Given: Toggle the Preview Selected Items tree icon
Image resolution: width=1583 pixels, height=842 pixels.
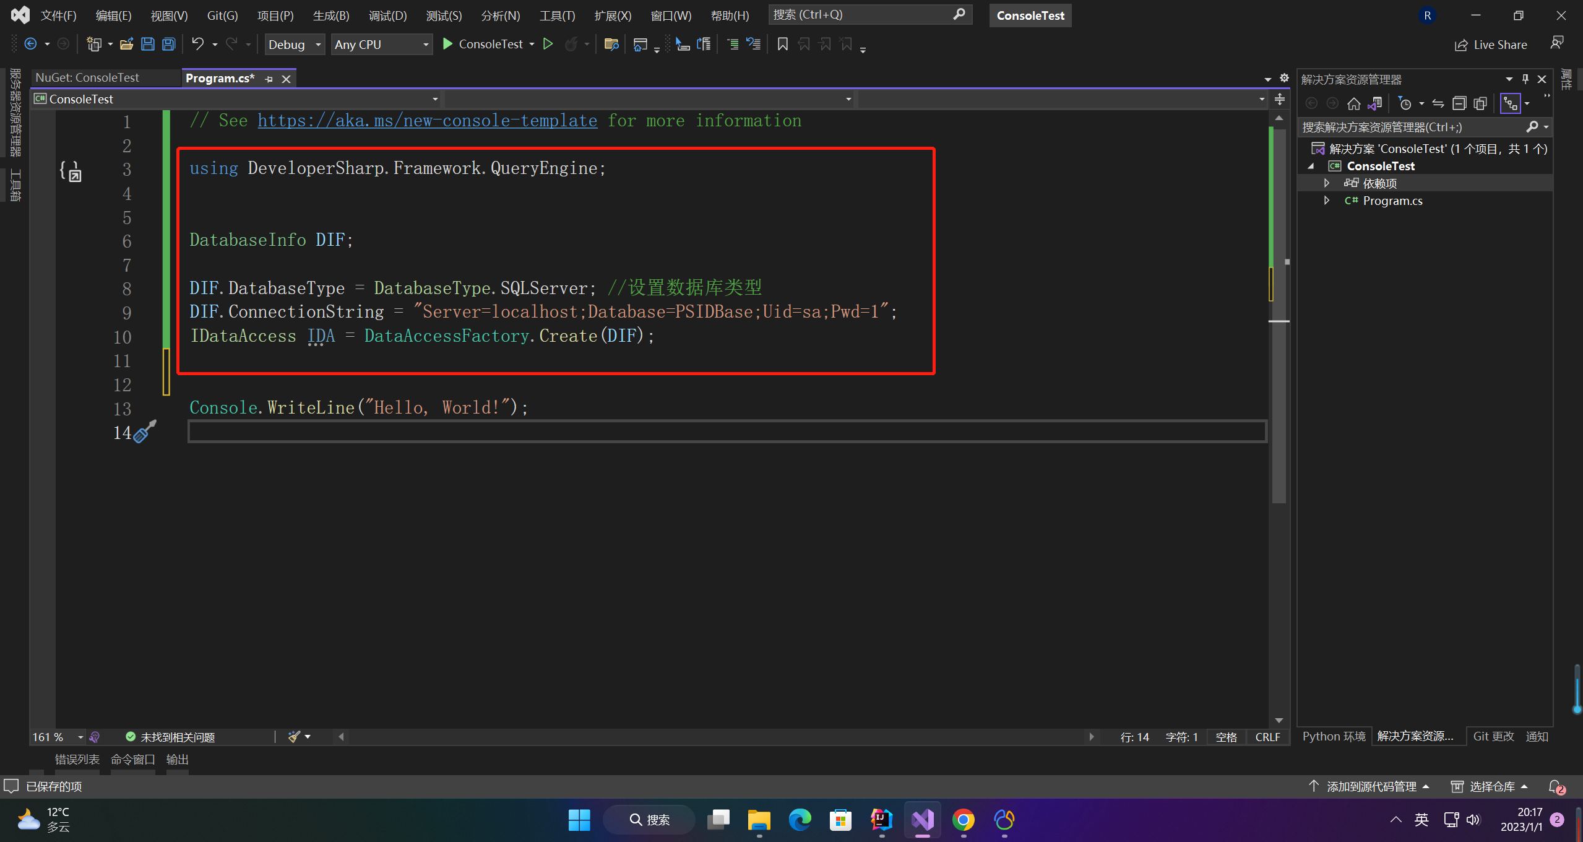Looking at the screenshot, I should click(x=1511, y=103).
